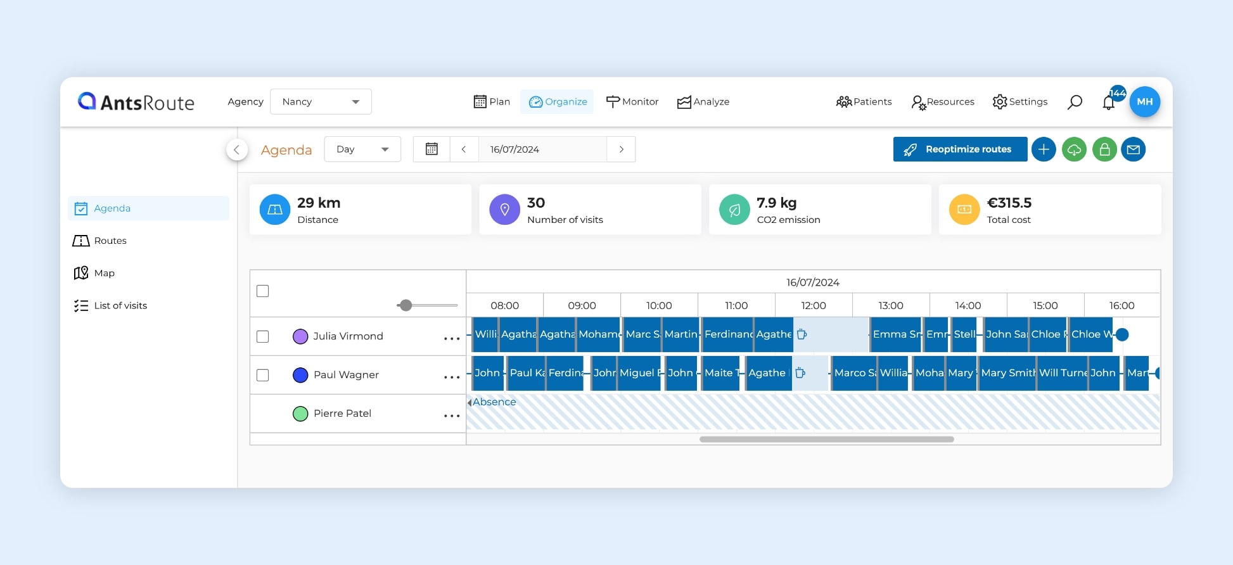Toggle the select-all checkbox in header
Image resolution: width=1233 pixels, height=565 pixels.
click(263, 291)
